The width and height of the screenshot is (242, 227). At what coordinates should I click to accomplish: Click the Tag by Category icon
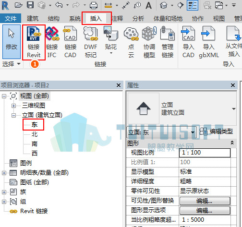pyautogui.click(x=137, y=5)
